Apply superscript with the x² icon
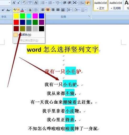129x135 pixels. tap(3, 10)
